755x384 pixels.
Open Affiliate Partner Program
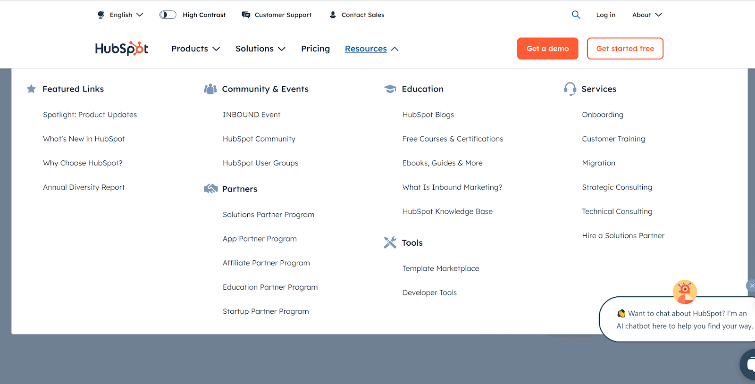click(x=267, y=263)
